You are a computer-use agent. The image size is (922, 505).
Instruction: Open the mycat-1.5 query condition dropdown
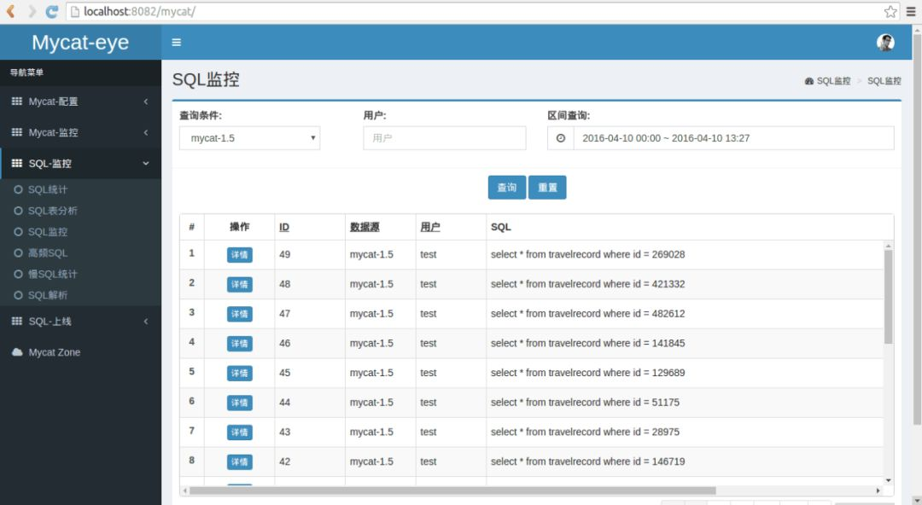coord(249,138)
